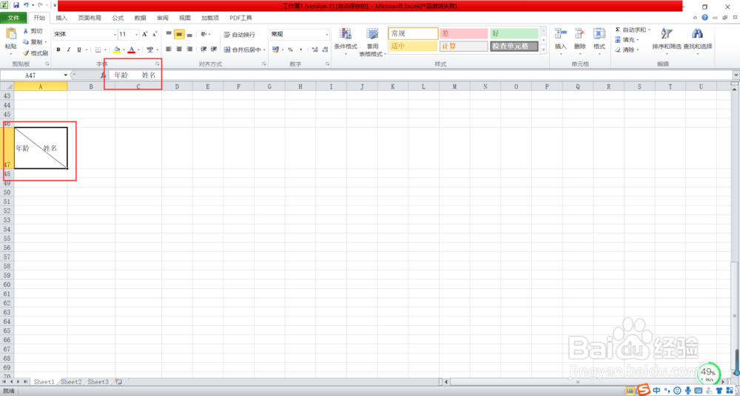Viewport: 740px width, 396px height.
Task: Apply the 检查单元格 cell style
Action: coord(514,47)
